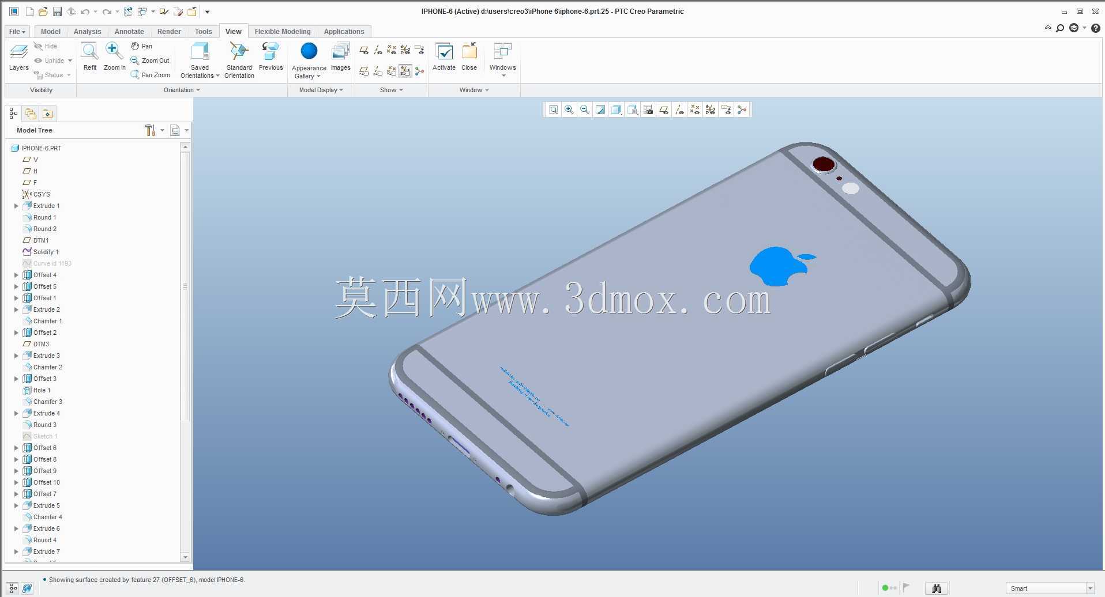1105x597 pixels.
Task: Refit the model from the graphics toolbar
Action: tap(553, 109)
